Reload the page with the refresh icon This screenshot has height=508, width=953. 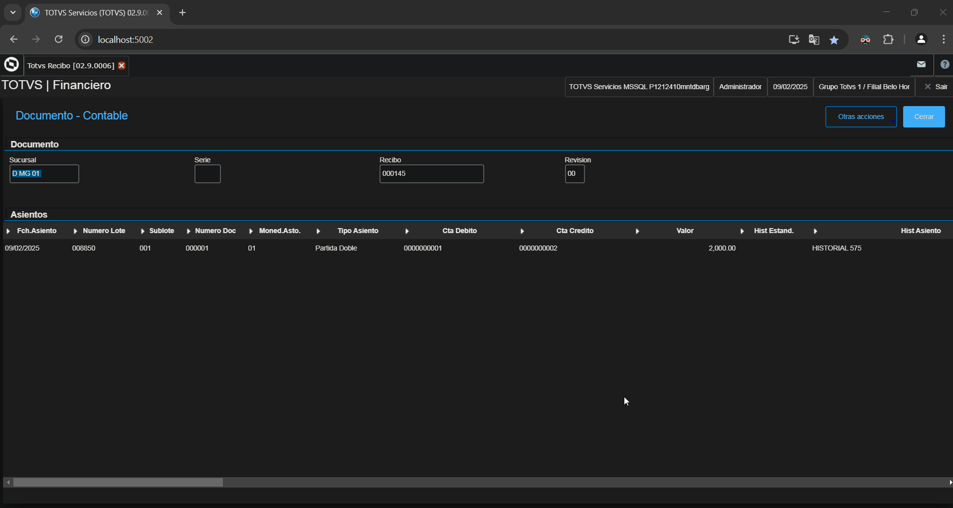click(x=59, y=39)
